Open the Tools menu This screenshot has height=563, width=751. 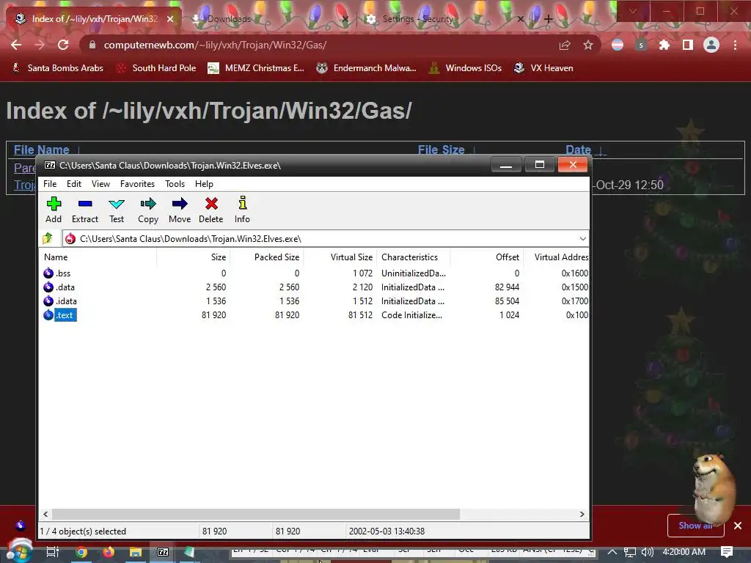coord(175,184)
